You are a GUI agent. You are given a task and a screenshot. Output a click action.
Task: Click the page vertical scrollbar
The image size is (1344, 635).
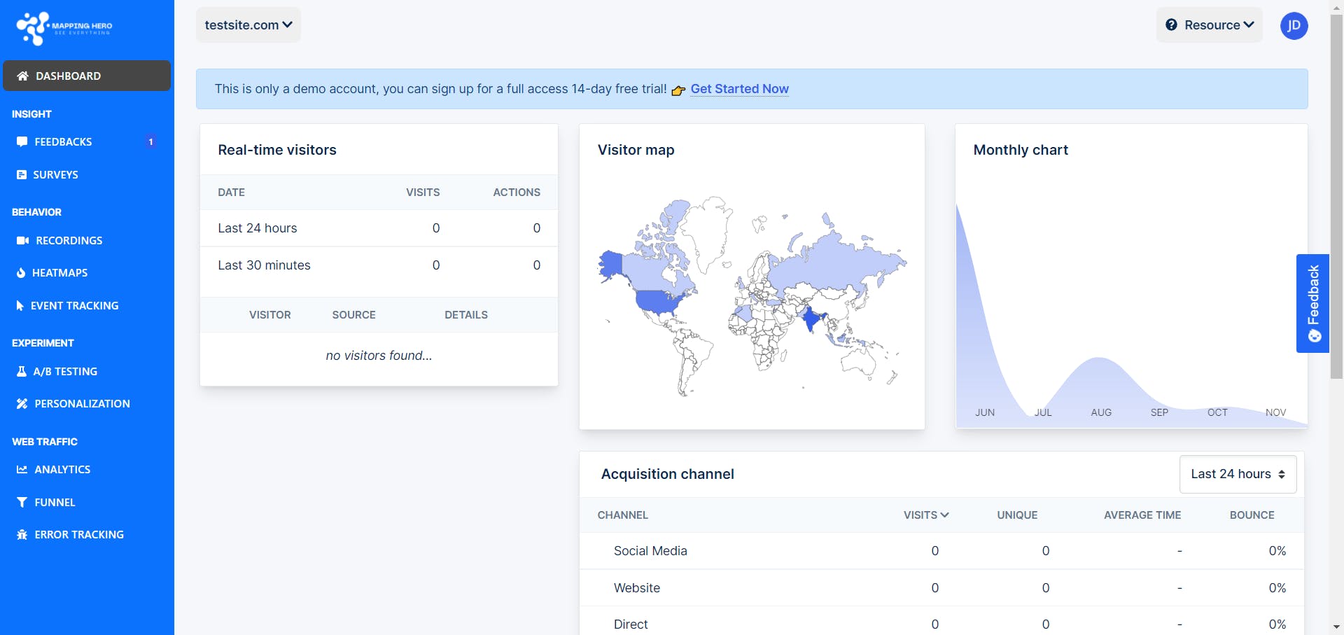point(1336,196)
